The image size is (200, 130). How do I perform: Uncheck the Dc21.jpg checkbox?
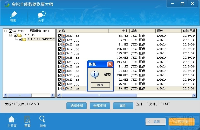tap(60, 40)
